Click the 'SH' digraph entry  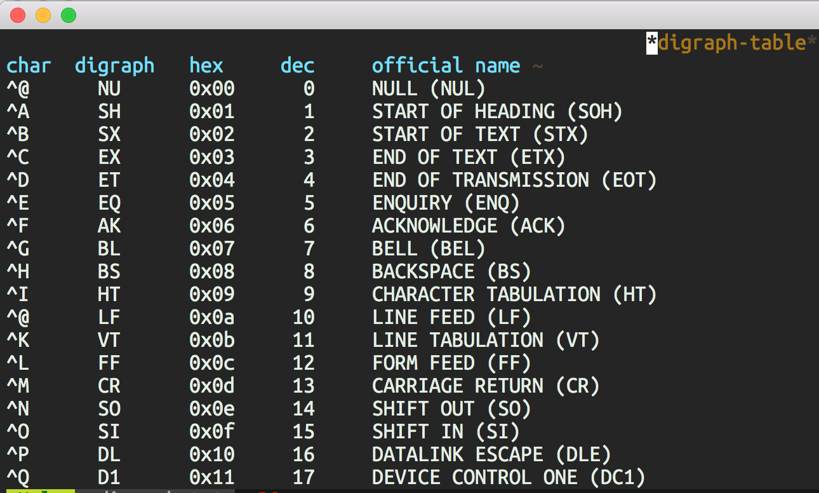click(x=109, y=112)
